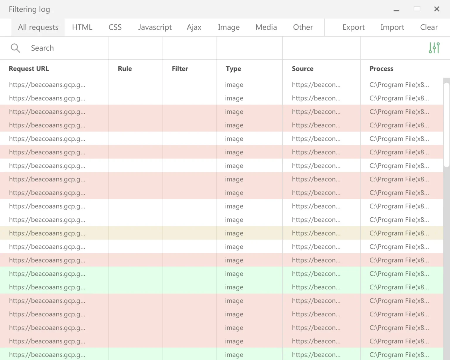
Task: Select the beige-highlighted row's request URL
Action: coord(47,233)
